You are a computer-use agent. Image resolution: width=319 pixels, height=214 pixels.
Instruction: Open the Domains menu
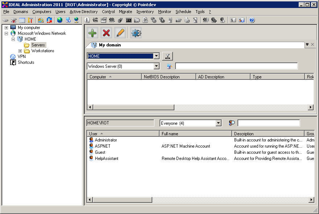coord(21,12)
